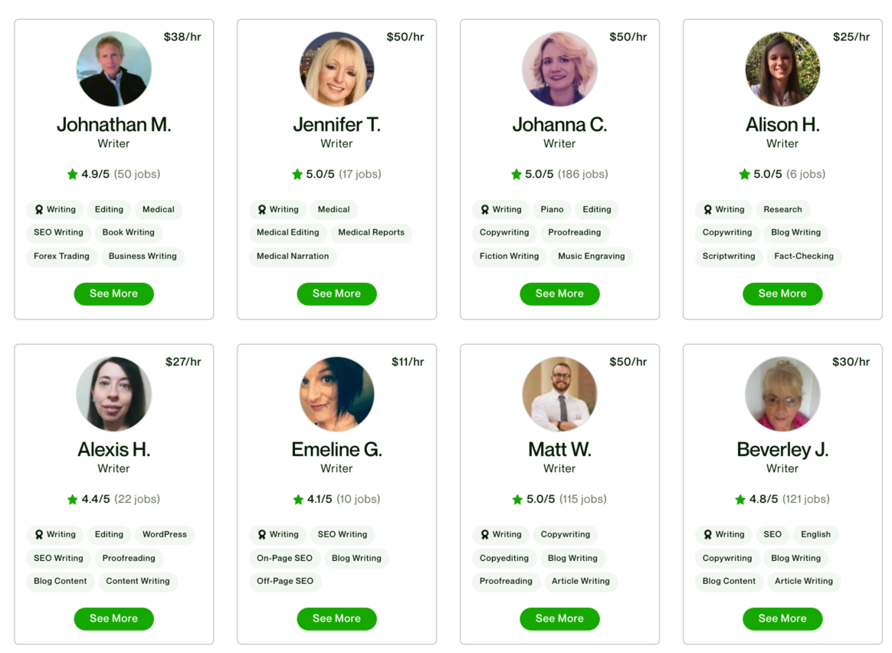
Task: Expand Matt W.'s profile with See More
Action: coord(559,619)
